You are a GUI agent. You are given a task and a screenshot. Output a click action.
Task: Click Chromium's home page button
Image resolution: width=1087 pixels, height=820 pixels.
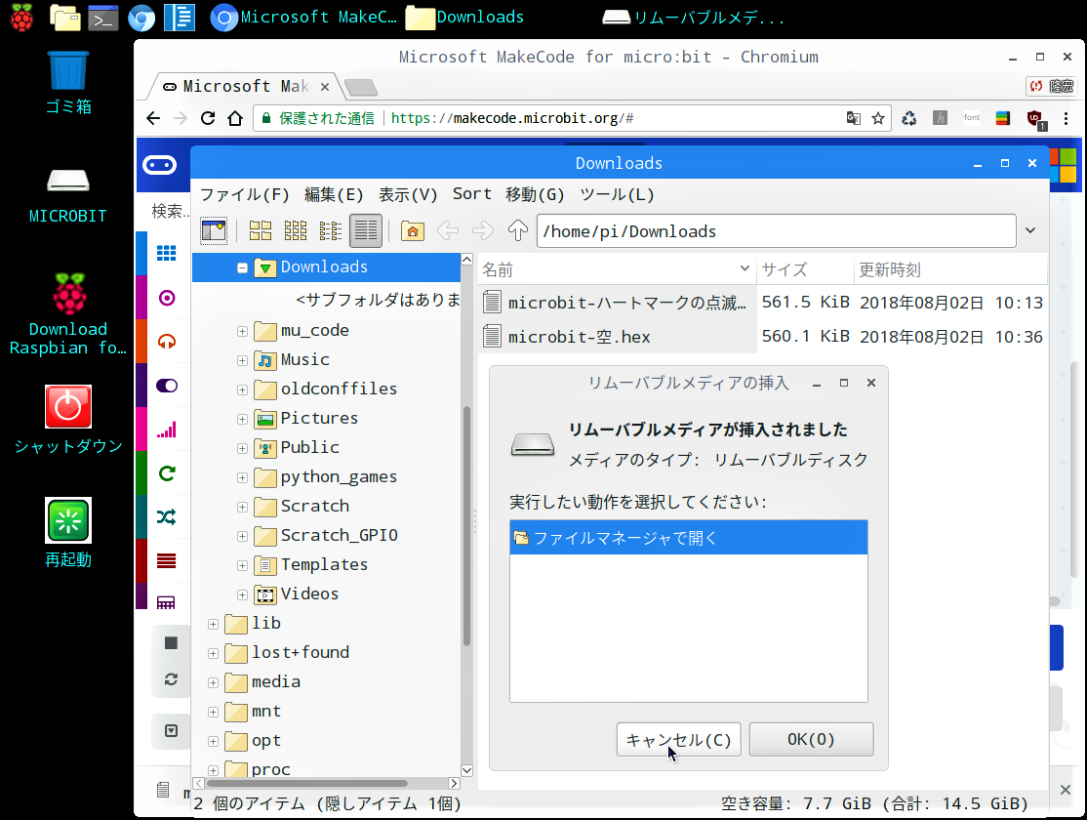click(x=235, y=118)
